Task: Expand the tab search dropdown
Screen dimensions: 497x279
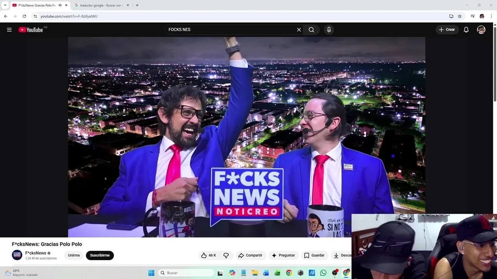Action: pyautogui.click(x=5, y=5)
